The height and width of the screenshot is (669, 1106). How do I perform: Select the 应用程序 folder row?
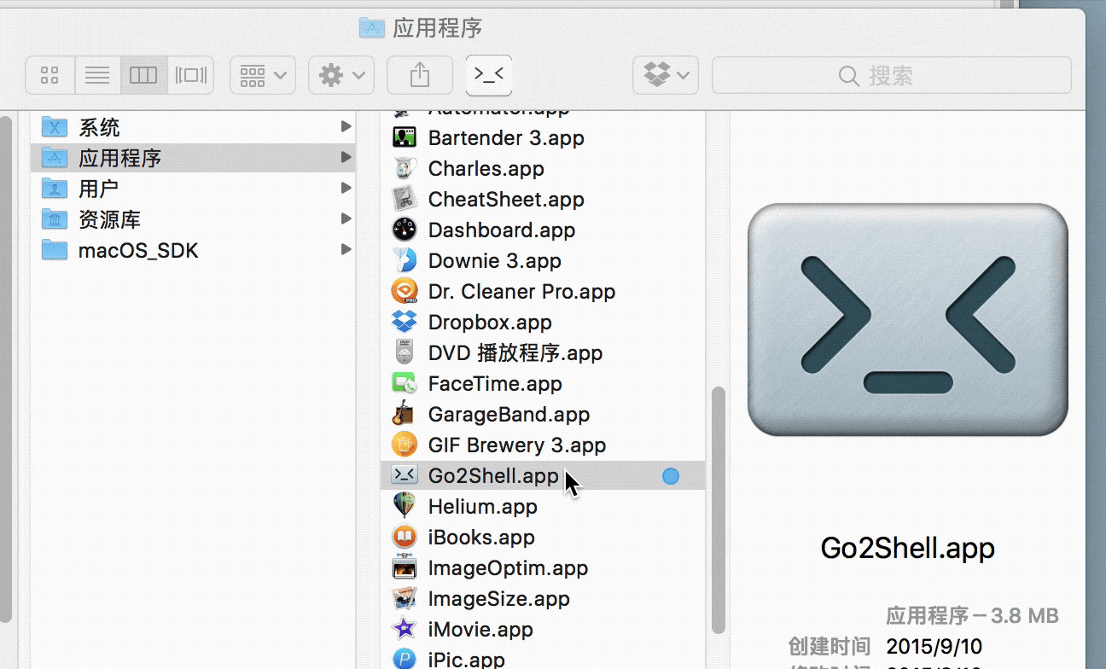[x=193, y=158]
